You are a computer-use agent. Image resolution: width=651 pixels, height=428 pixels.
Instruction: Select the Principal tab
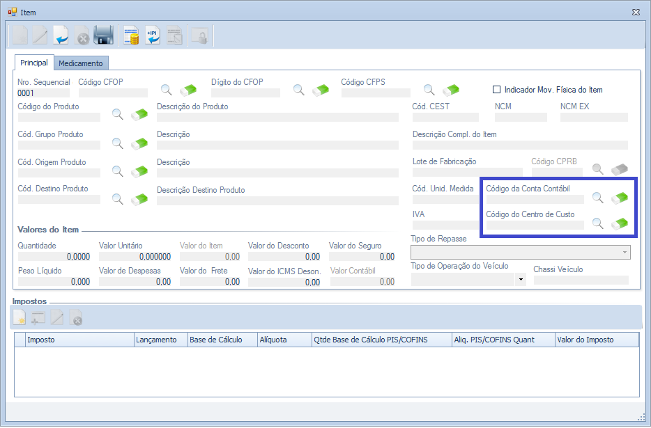[x=34, y=63]
